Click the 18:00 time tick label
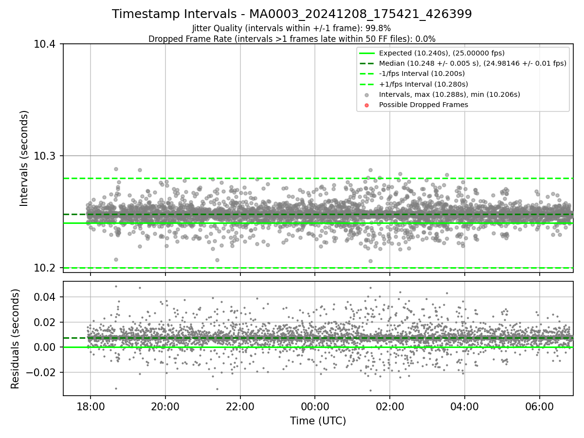 tap(91, 406)
